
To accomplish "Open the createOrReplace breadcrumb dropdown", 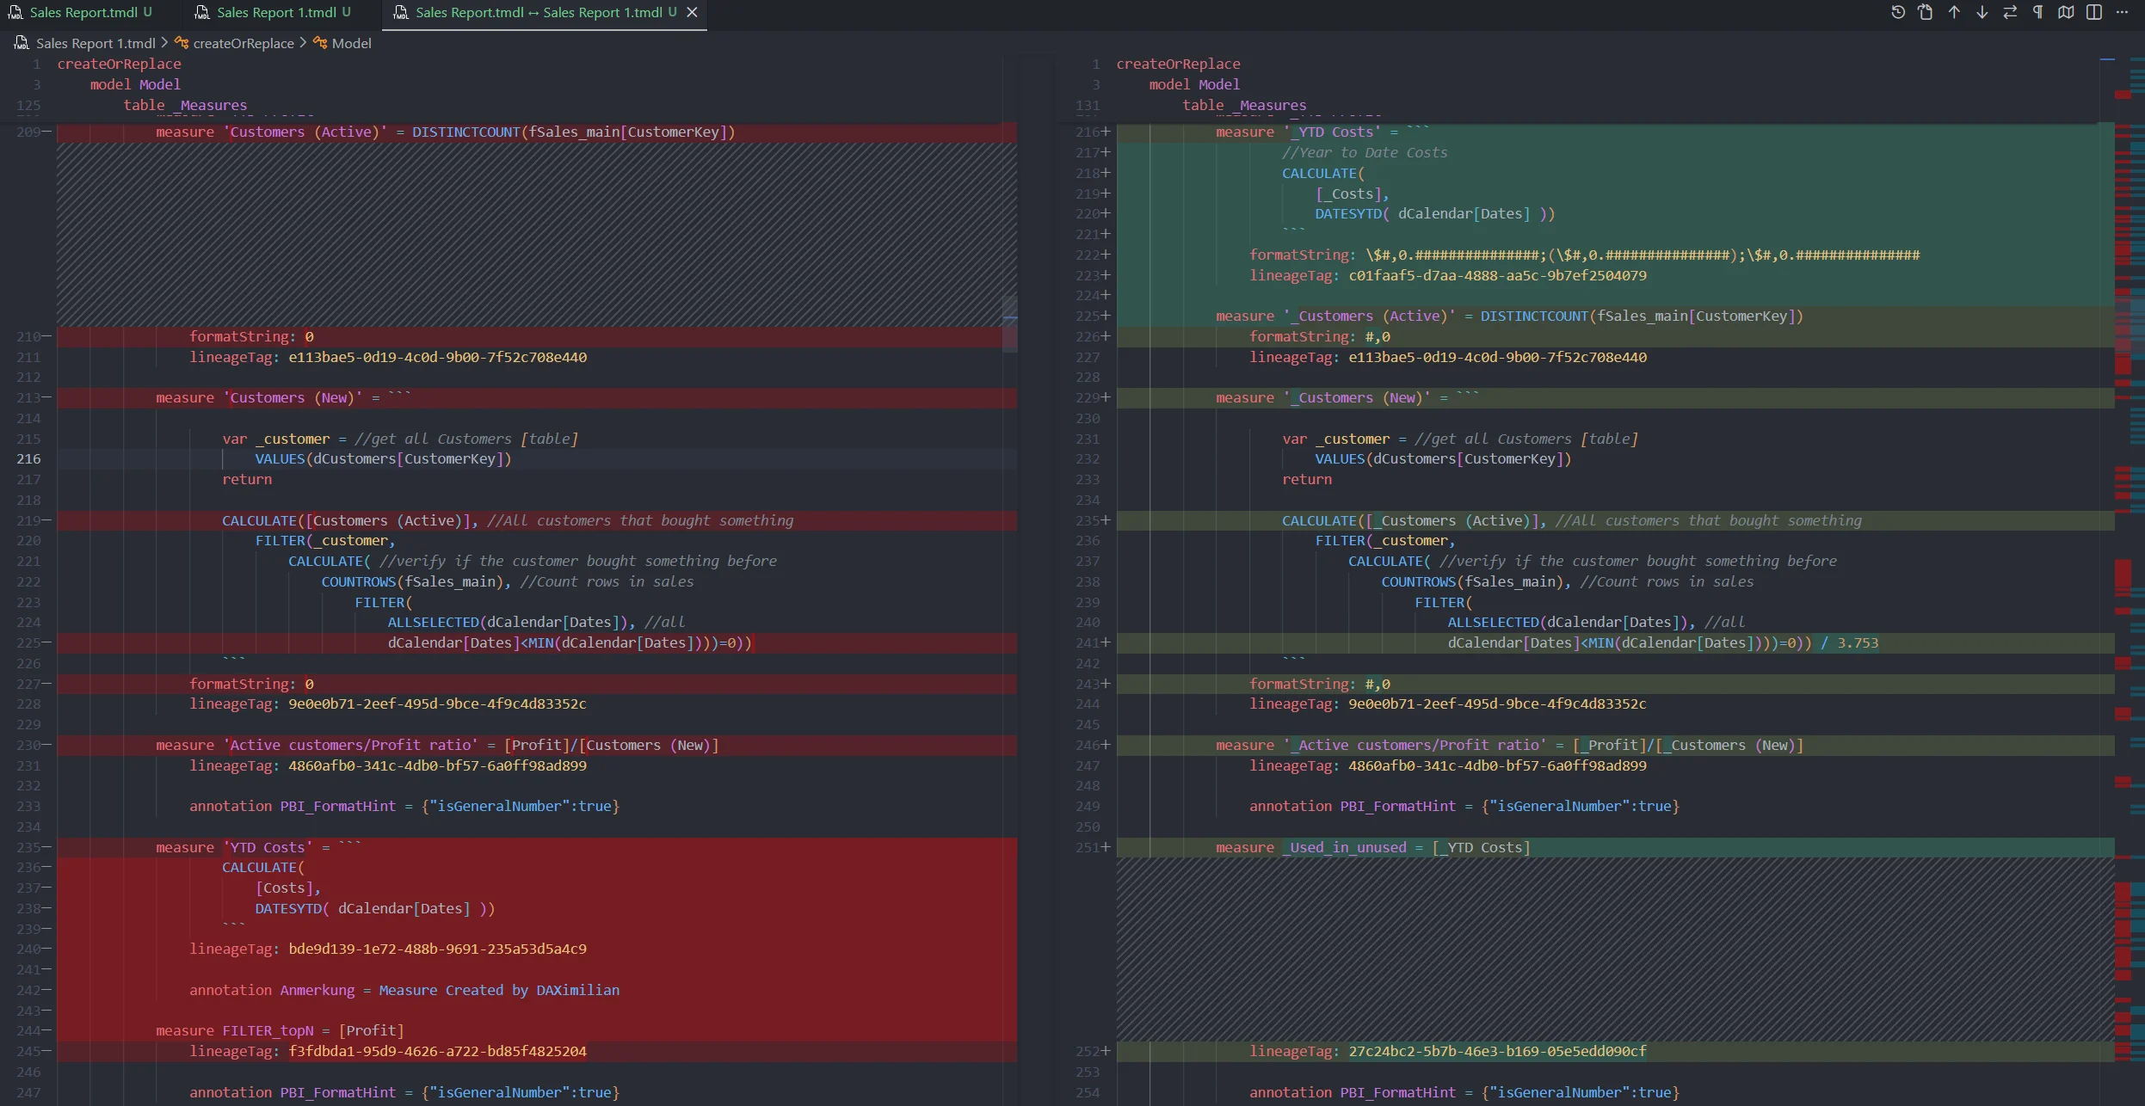I will [243, 43].
